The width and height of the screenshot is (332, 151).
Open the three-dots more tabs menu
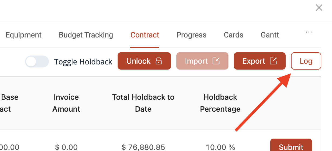point(309,32)
